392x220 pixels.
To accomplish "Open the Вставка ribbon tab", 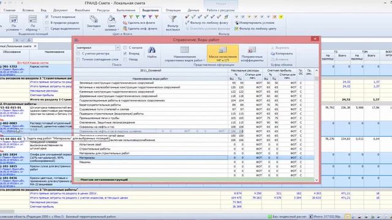I will pos(28,10).
